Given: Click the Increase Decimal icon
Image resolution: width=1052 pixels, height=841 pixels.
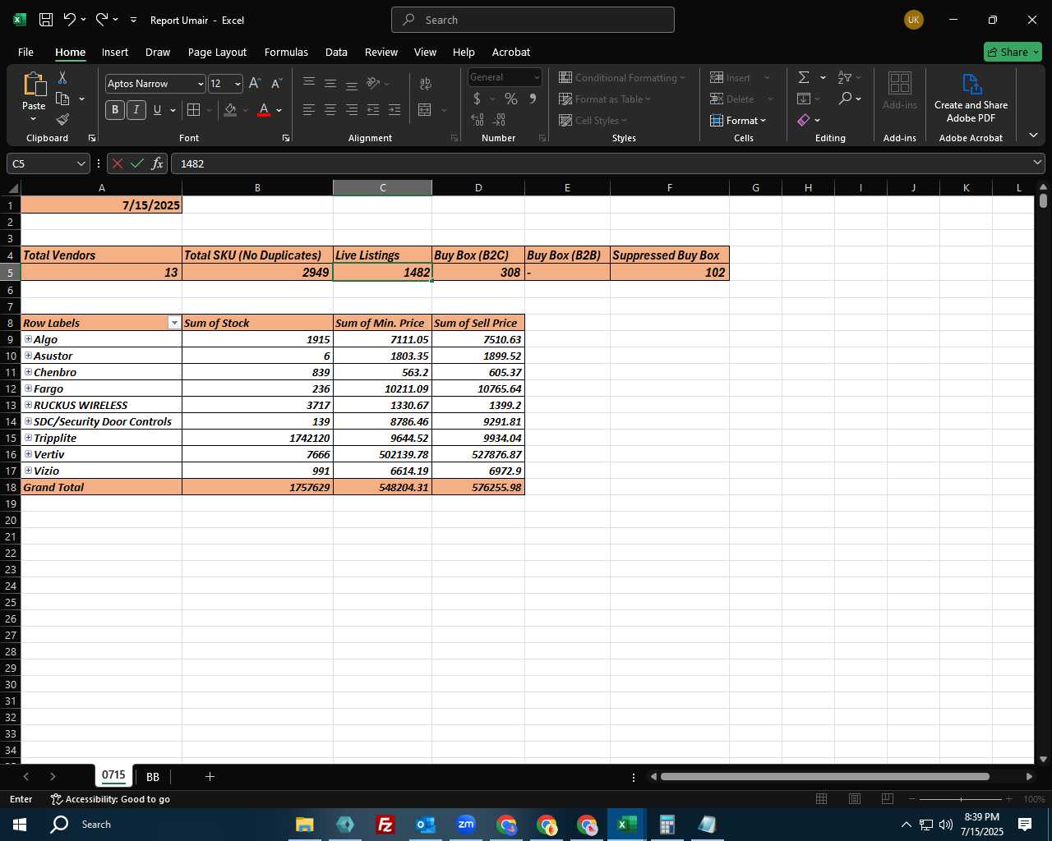Looking at the screenshot, I should (478, 120).
